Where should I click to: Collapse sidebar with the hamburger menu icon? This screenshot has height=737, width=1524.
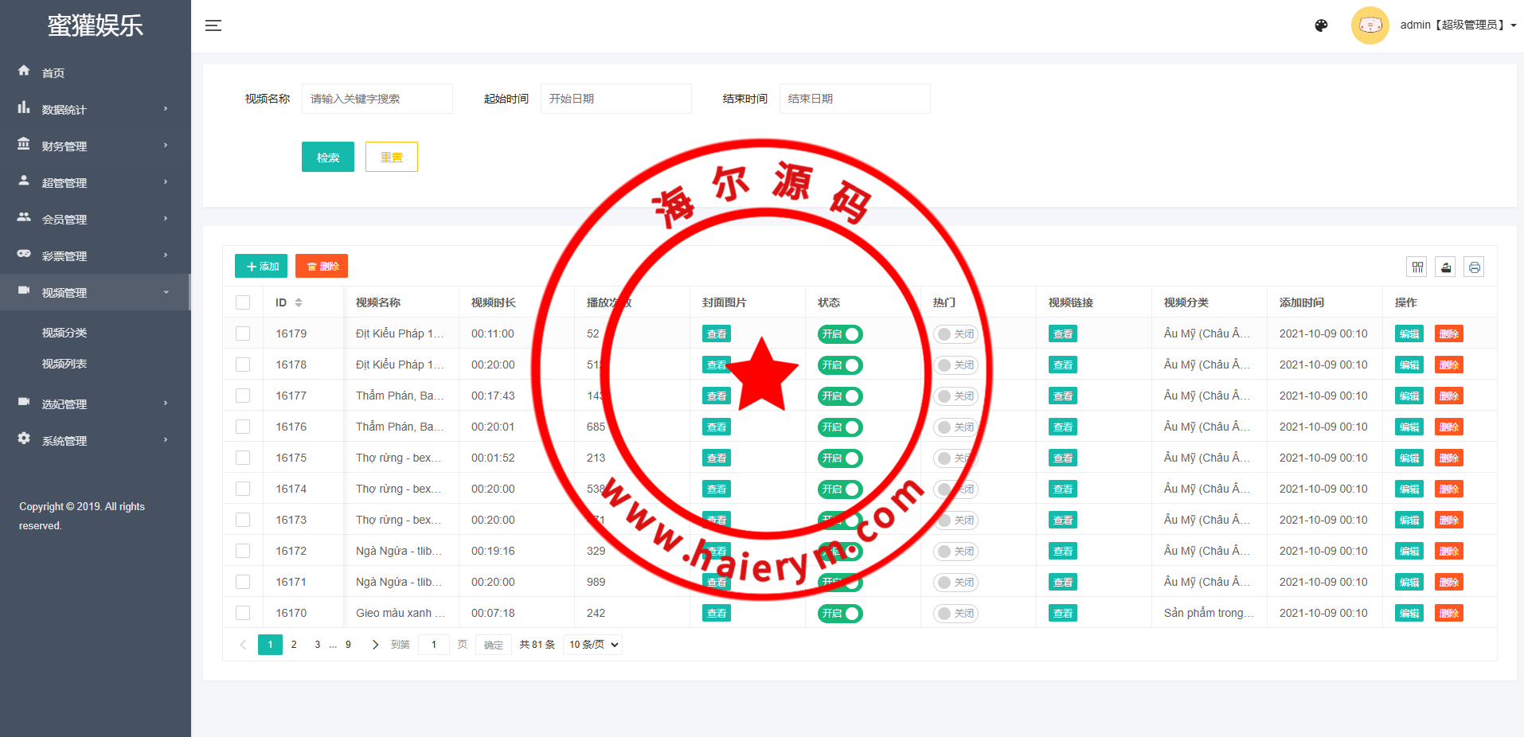[x=213, y=25]
